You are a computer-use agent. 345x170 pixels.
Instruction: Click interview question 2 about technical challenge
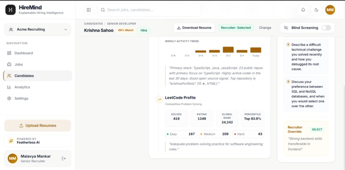[306, 57]
